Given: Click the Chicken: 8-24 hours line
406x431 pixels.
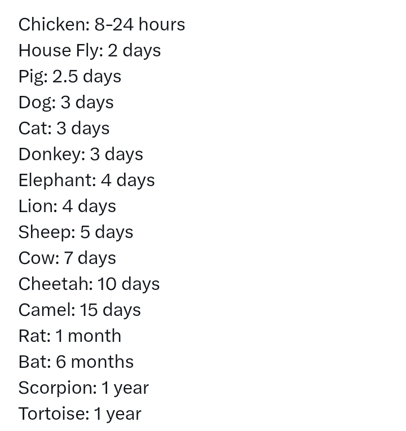Looking at the screenshot, I should 101,24.
